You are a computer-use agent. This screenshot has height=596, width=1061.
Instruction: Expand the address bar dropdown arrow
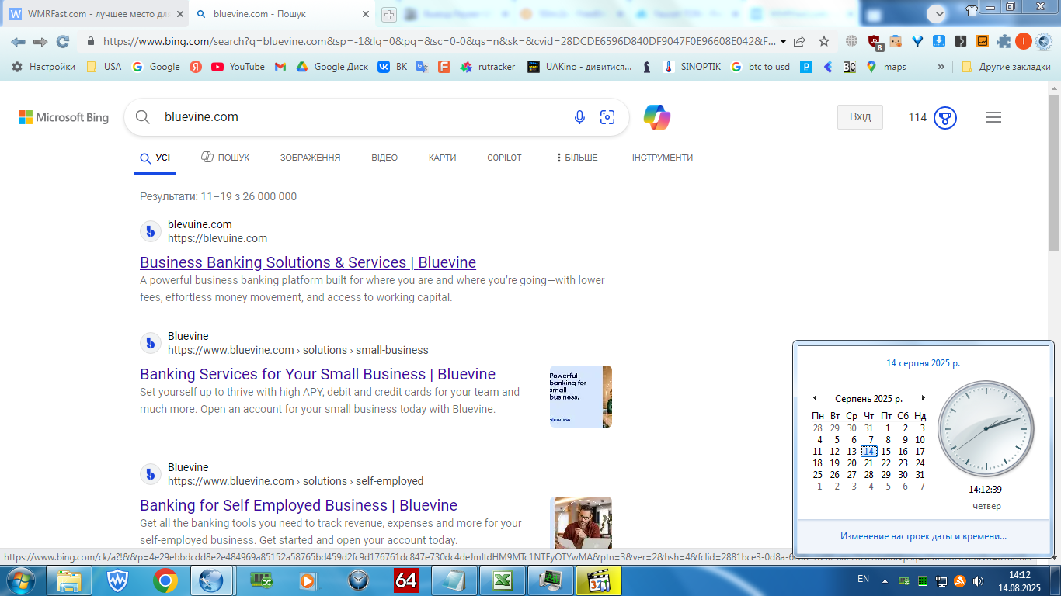pos(783,42)
